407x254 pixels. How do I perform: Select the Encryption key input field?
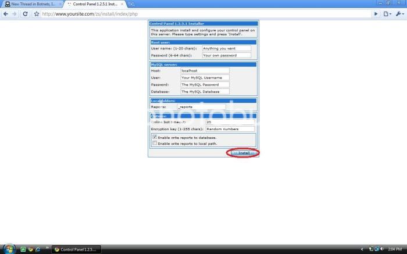(230, 129)
